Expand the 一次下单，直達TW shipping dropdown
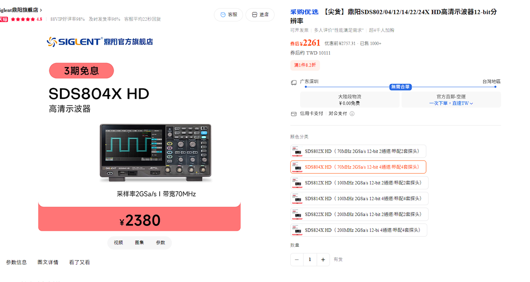 click(451, 103)
